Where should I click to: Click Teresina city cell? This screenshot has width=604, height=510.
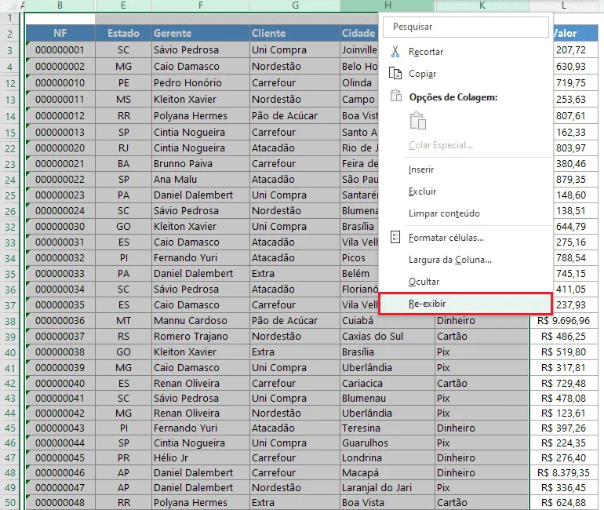coord(388,428)
